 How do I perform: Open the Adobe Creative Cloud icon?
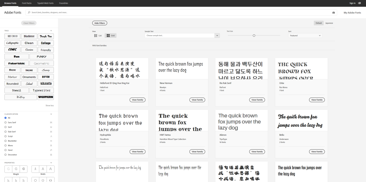click(x=360, y=3)
